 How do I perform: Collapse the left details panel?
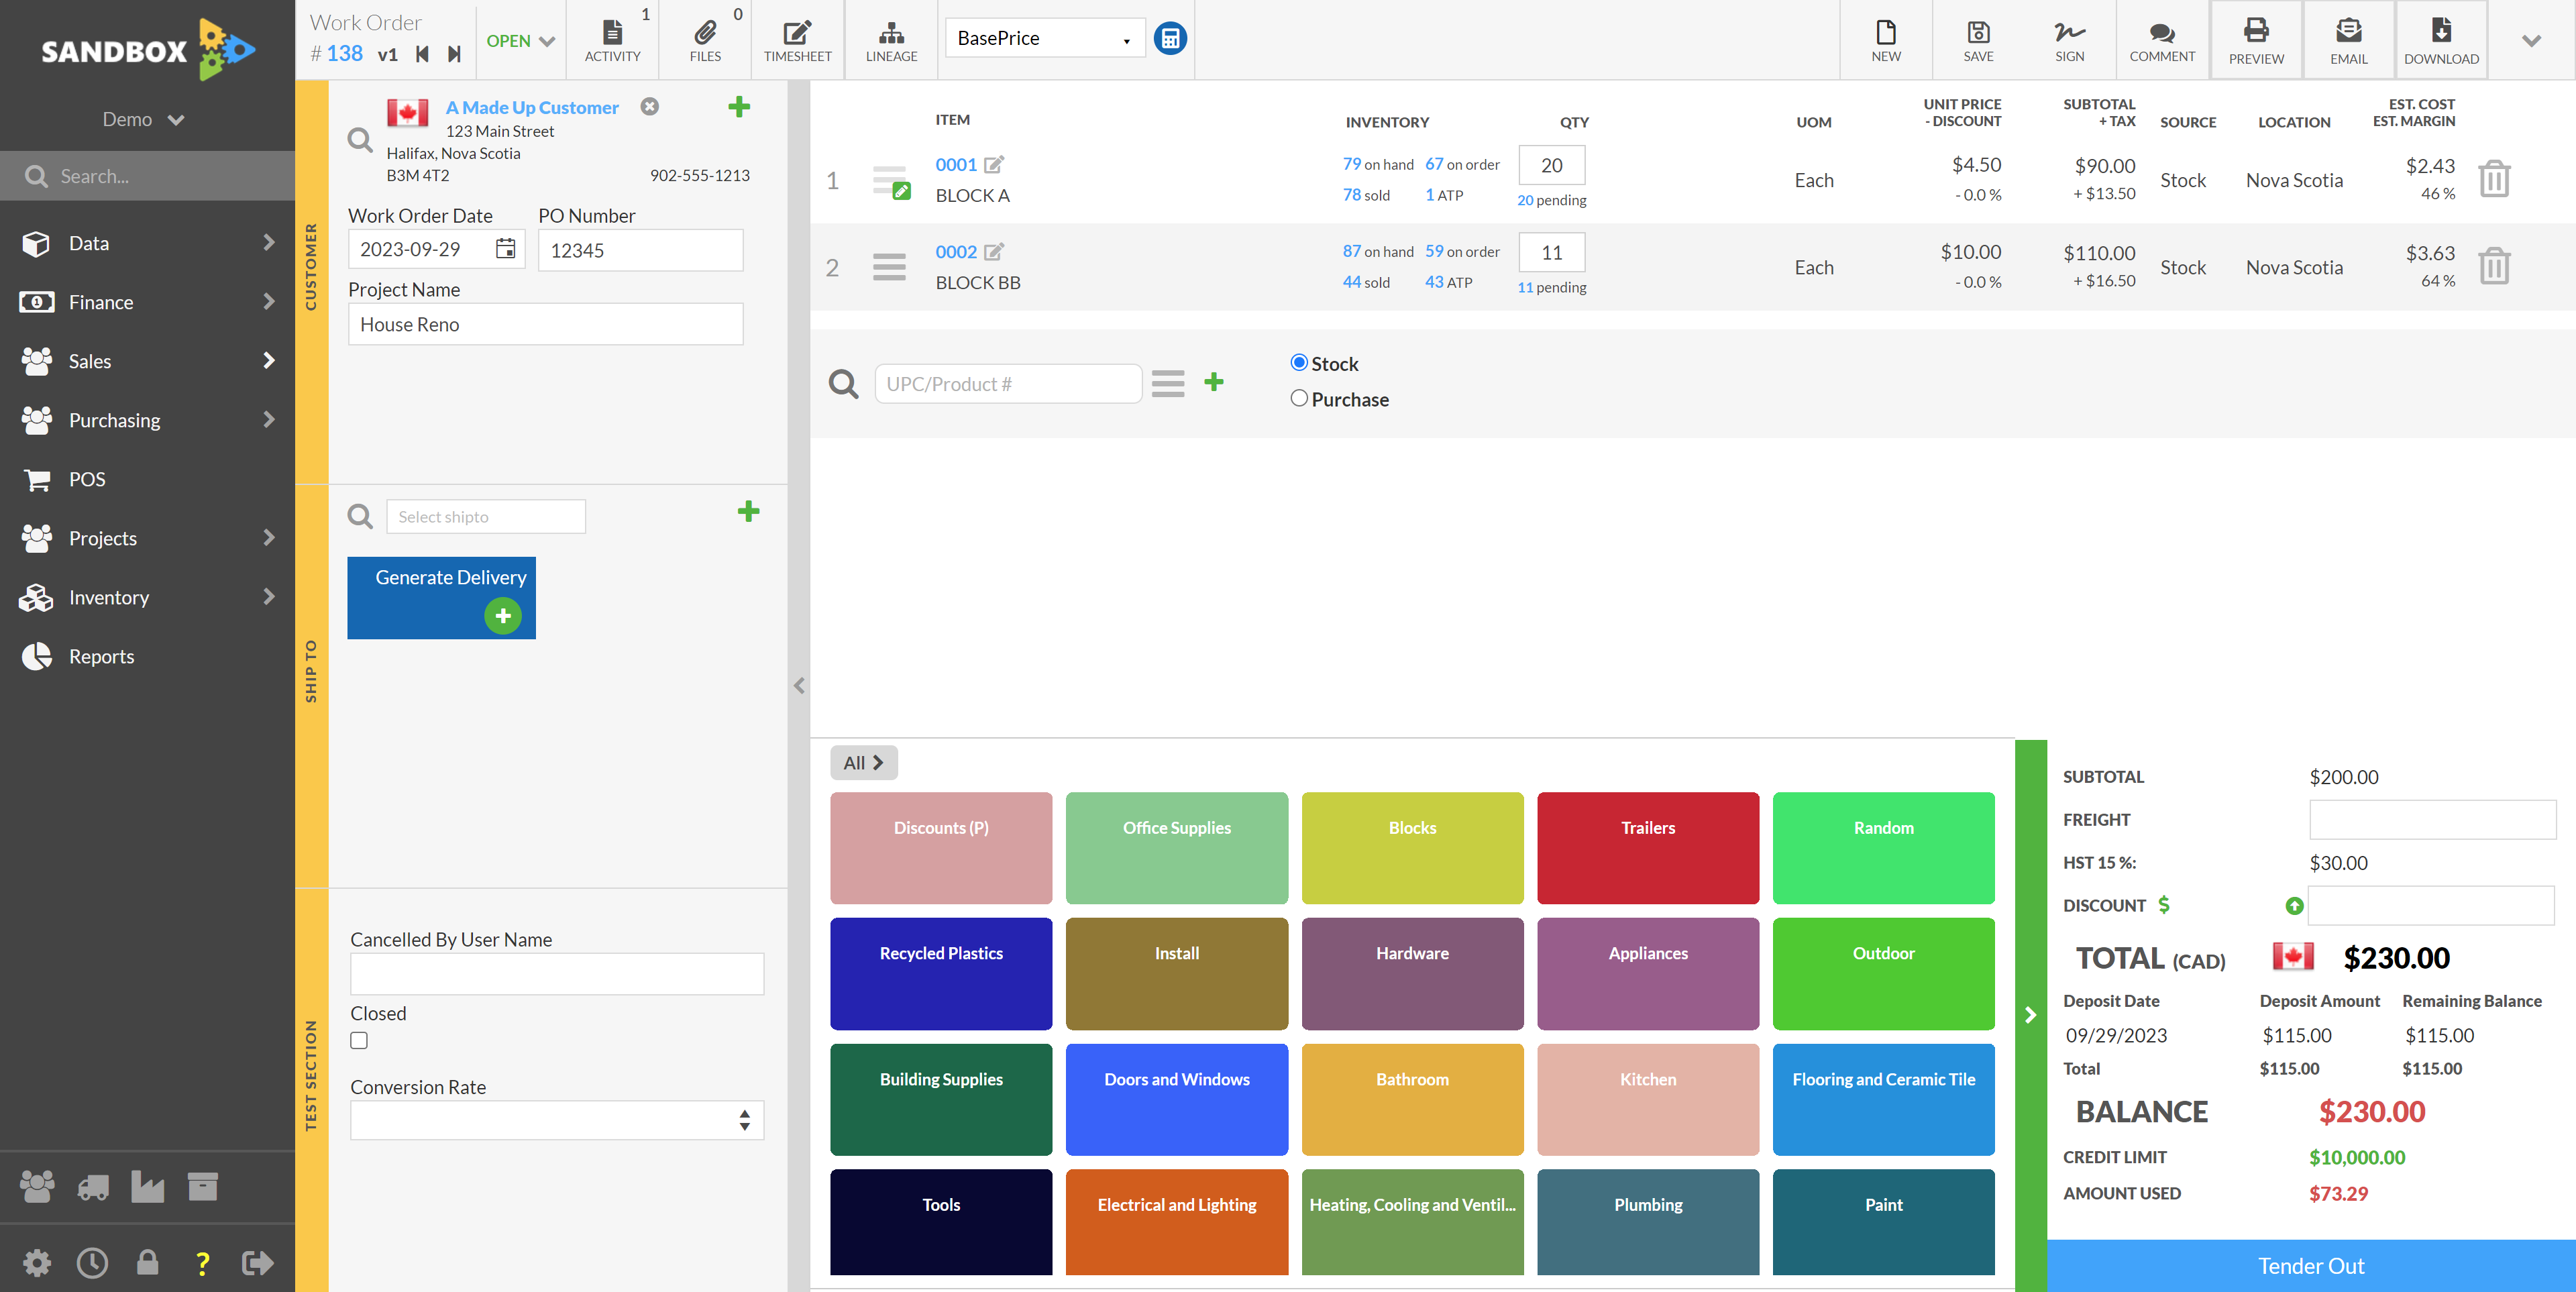799,685
